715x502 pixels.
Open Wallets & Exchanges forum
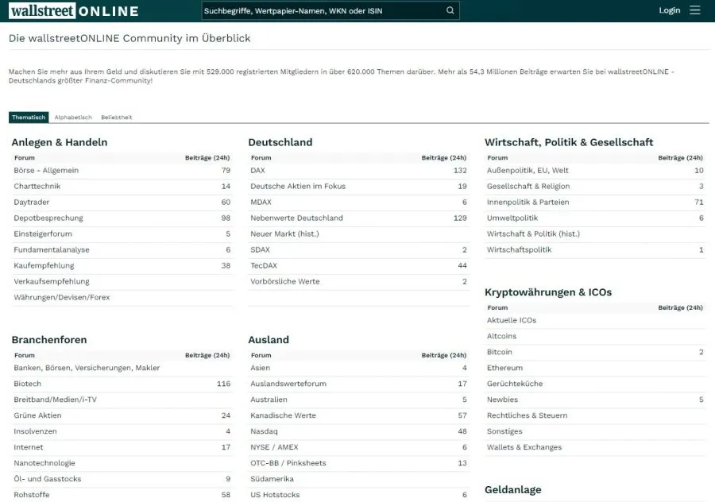click(524, 447)
